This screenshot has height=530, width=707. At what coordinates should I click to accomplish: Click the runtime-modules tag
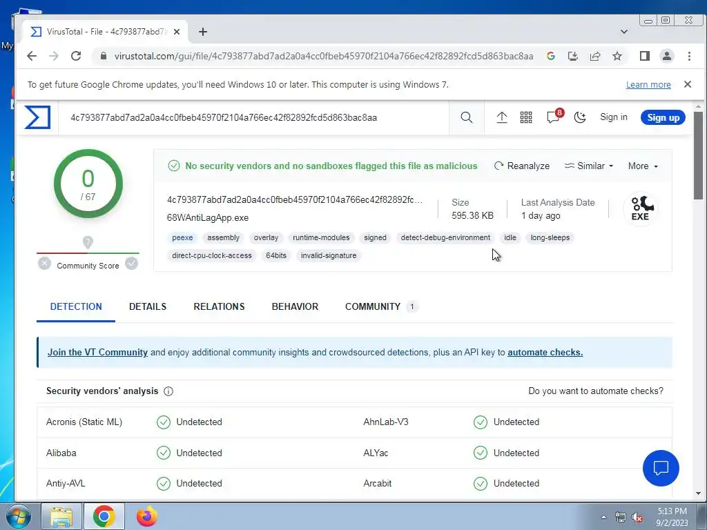click(x=321, y=237)
